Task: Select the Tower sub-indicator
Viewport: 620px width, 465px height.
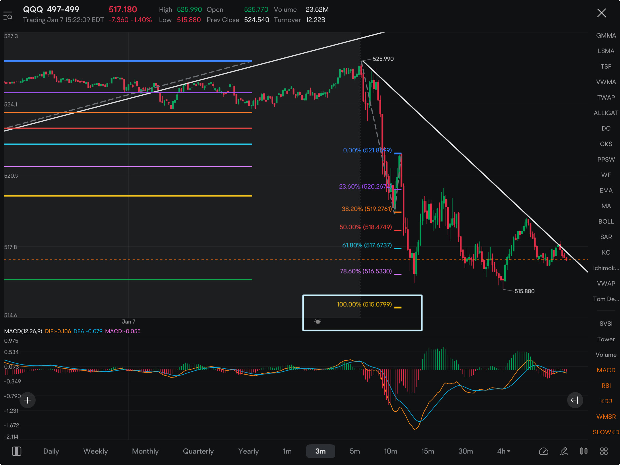Action: pos(606,339)
